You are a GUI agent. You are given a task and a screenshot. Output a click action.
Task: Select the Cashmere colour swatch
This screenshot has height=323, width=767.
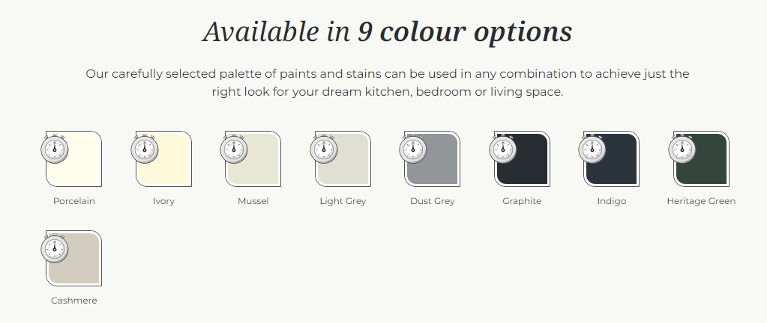coord(74,259)
